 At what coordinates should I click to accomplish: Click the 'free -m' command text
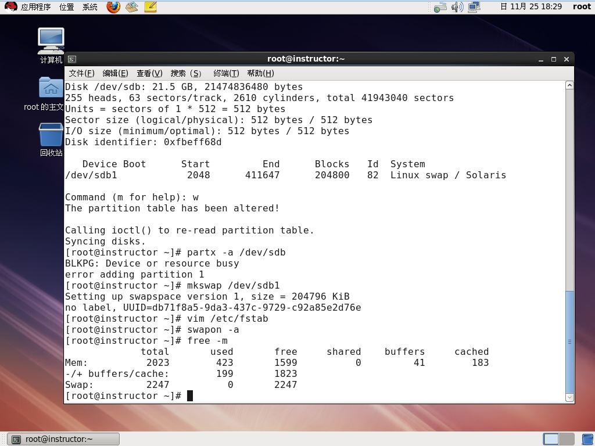[207, 340]
